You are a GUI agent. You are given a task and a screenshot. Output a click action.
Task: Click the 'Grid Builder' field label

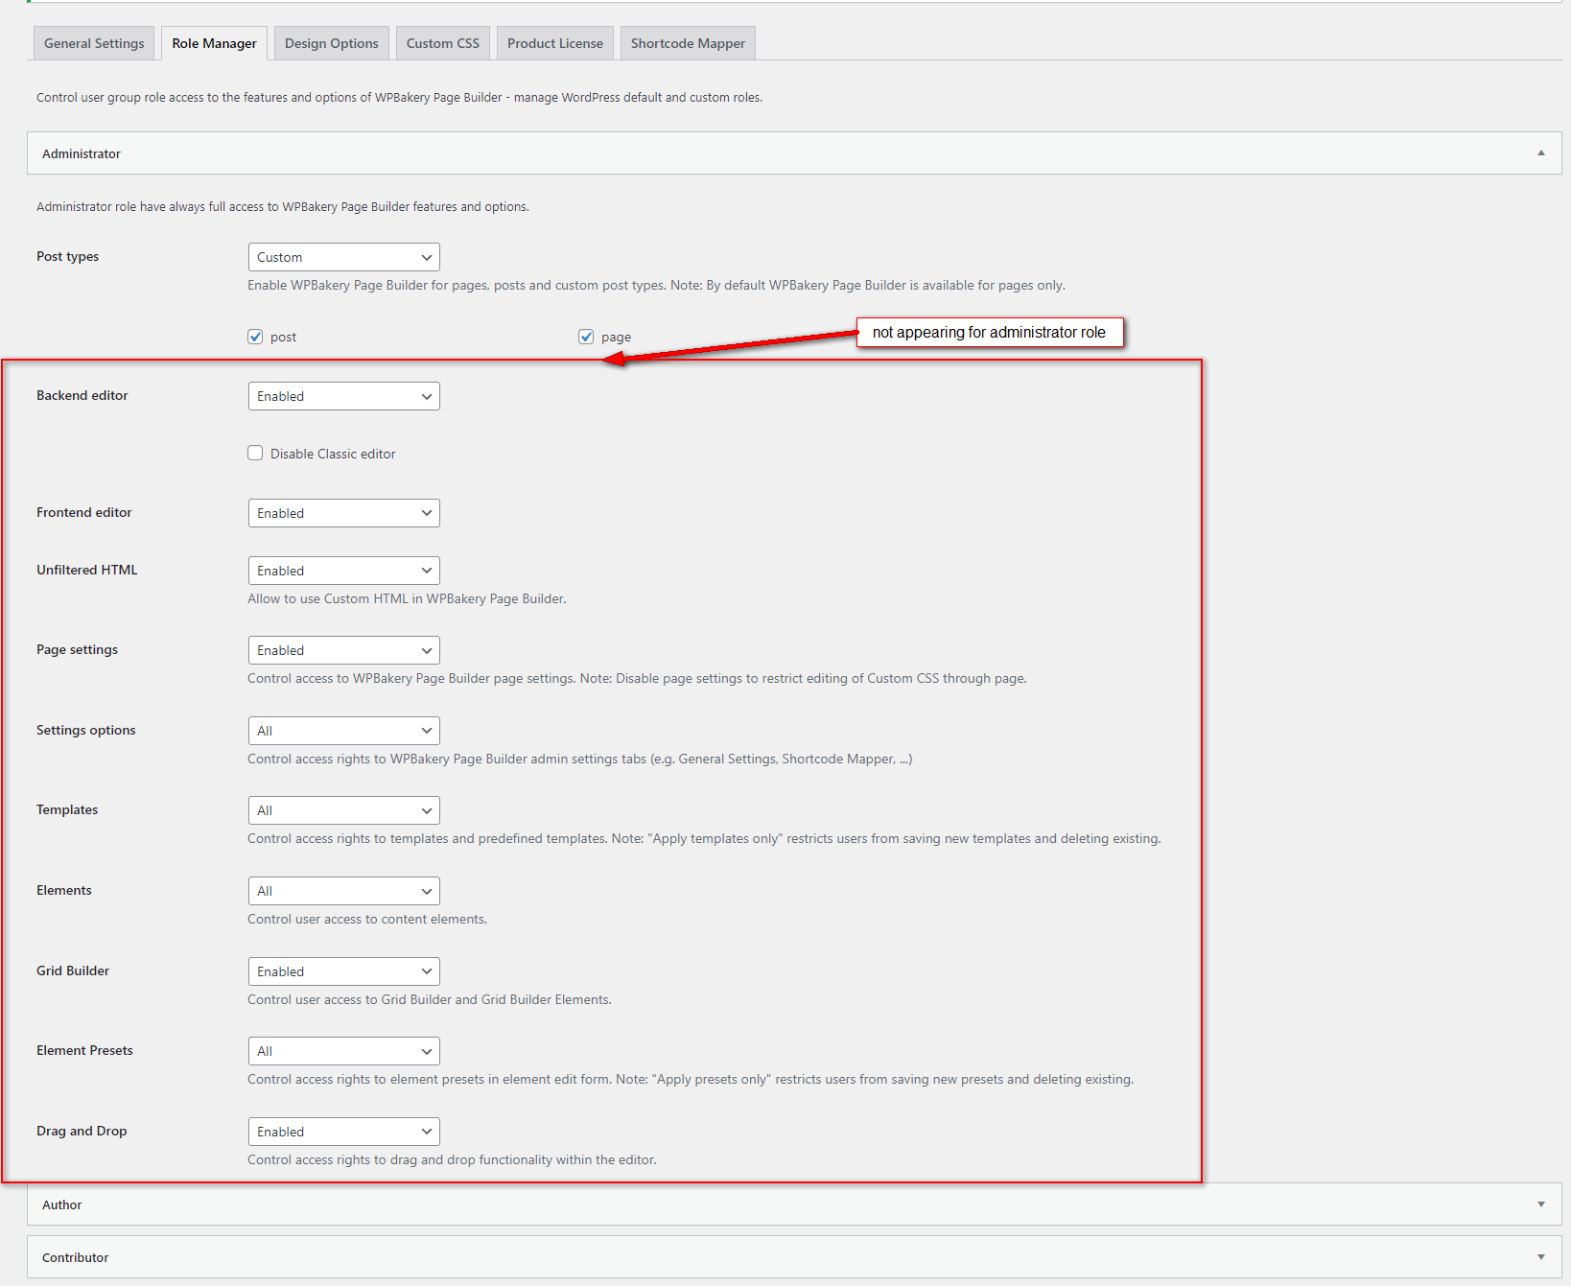[73, 970]
